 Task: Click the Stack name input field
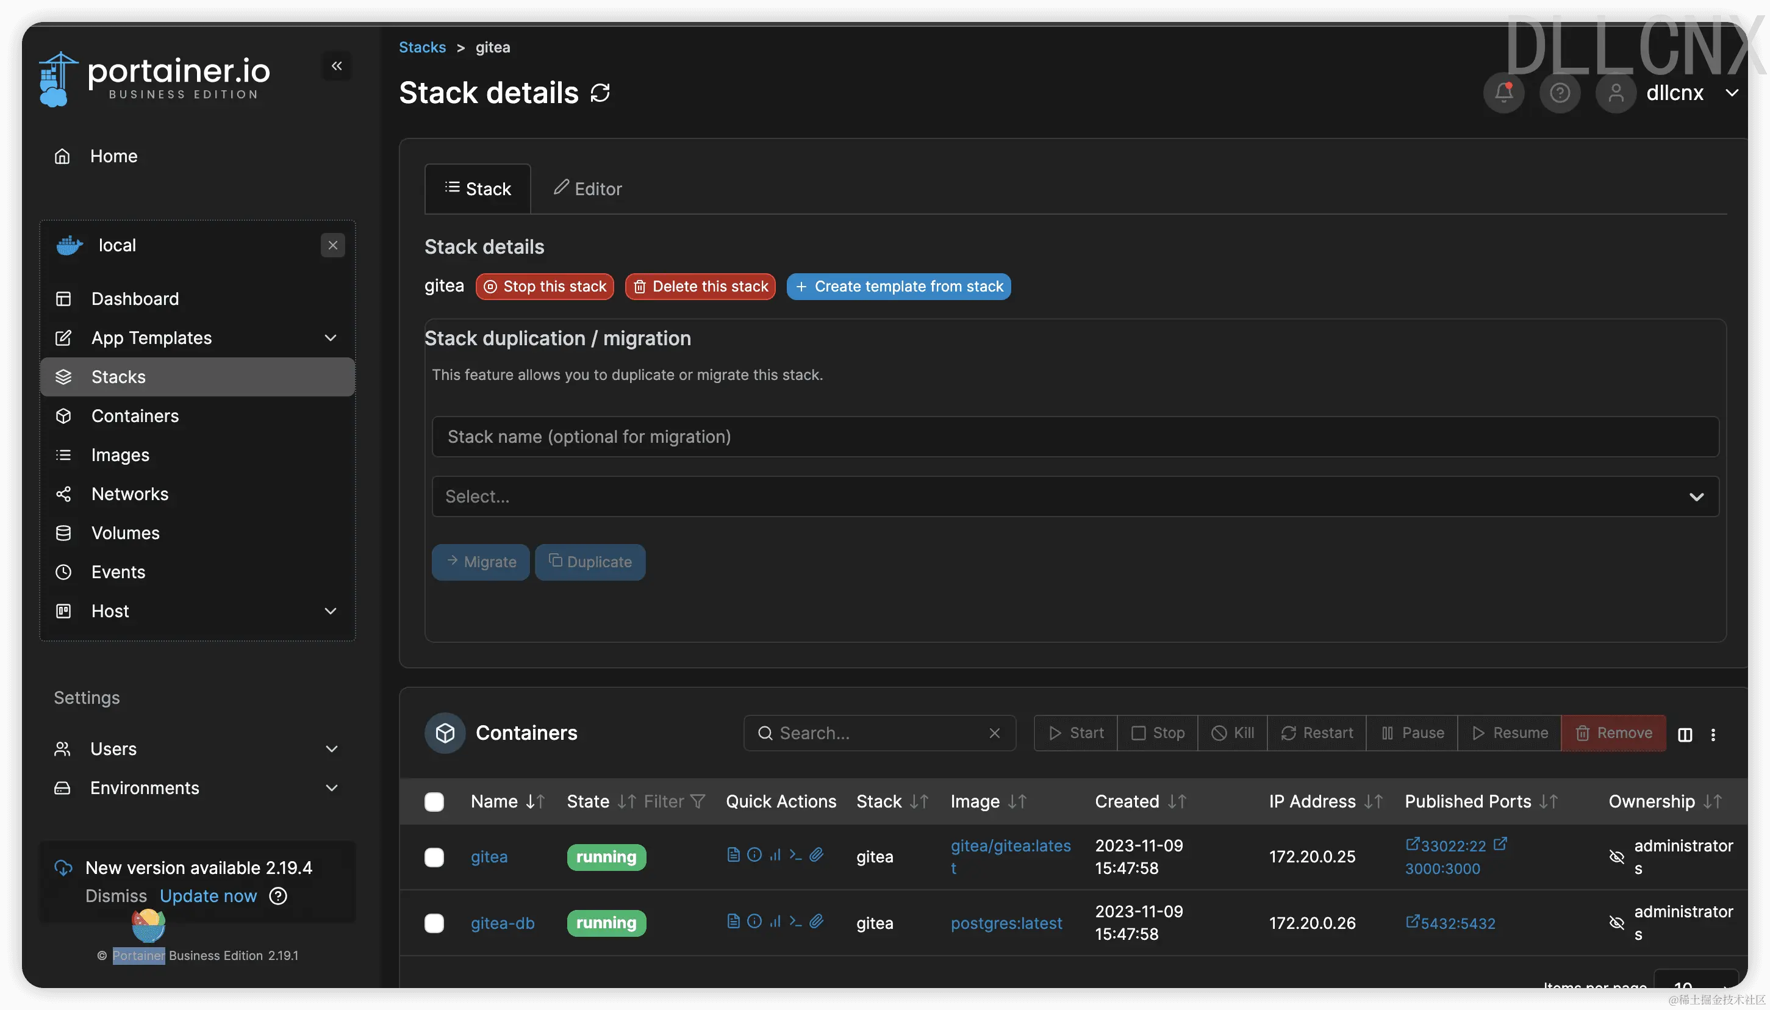tap(1074, 437)
